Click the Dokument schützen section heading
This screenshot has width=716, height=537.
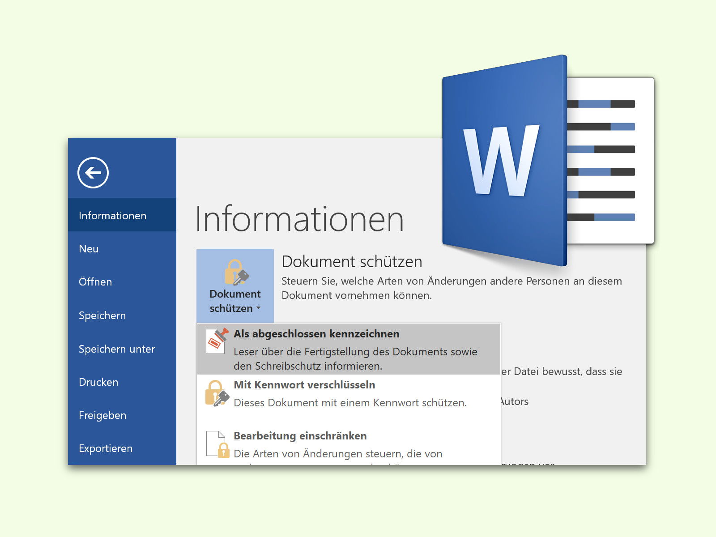(x=352, y=262)
